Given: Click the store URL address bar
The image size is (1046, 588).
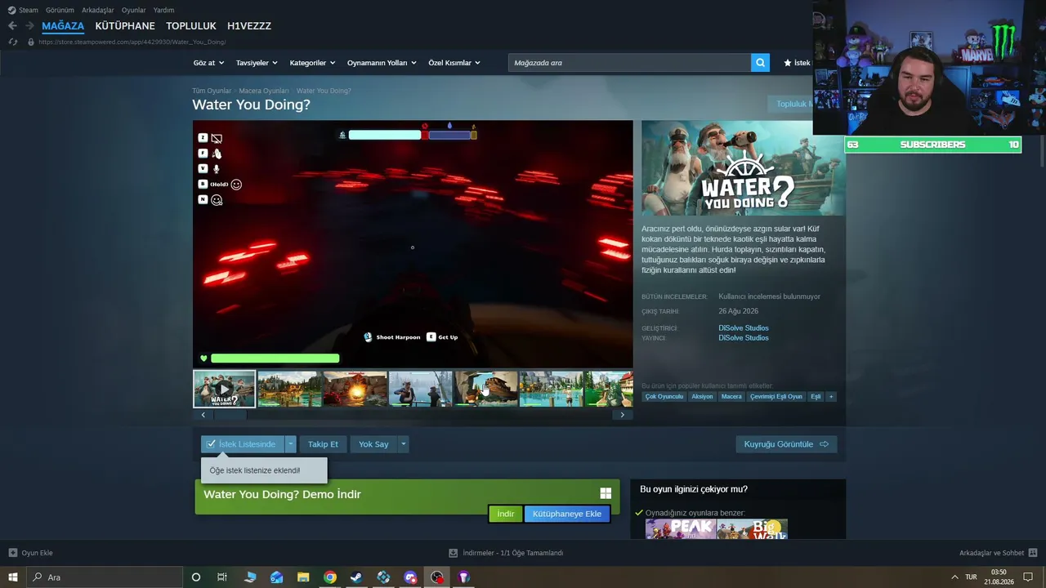Looking at the screenshot, I should tap(132, 42).
